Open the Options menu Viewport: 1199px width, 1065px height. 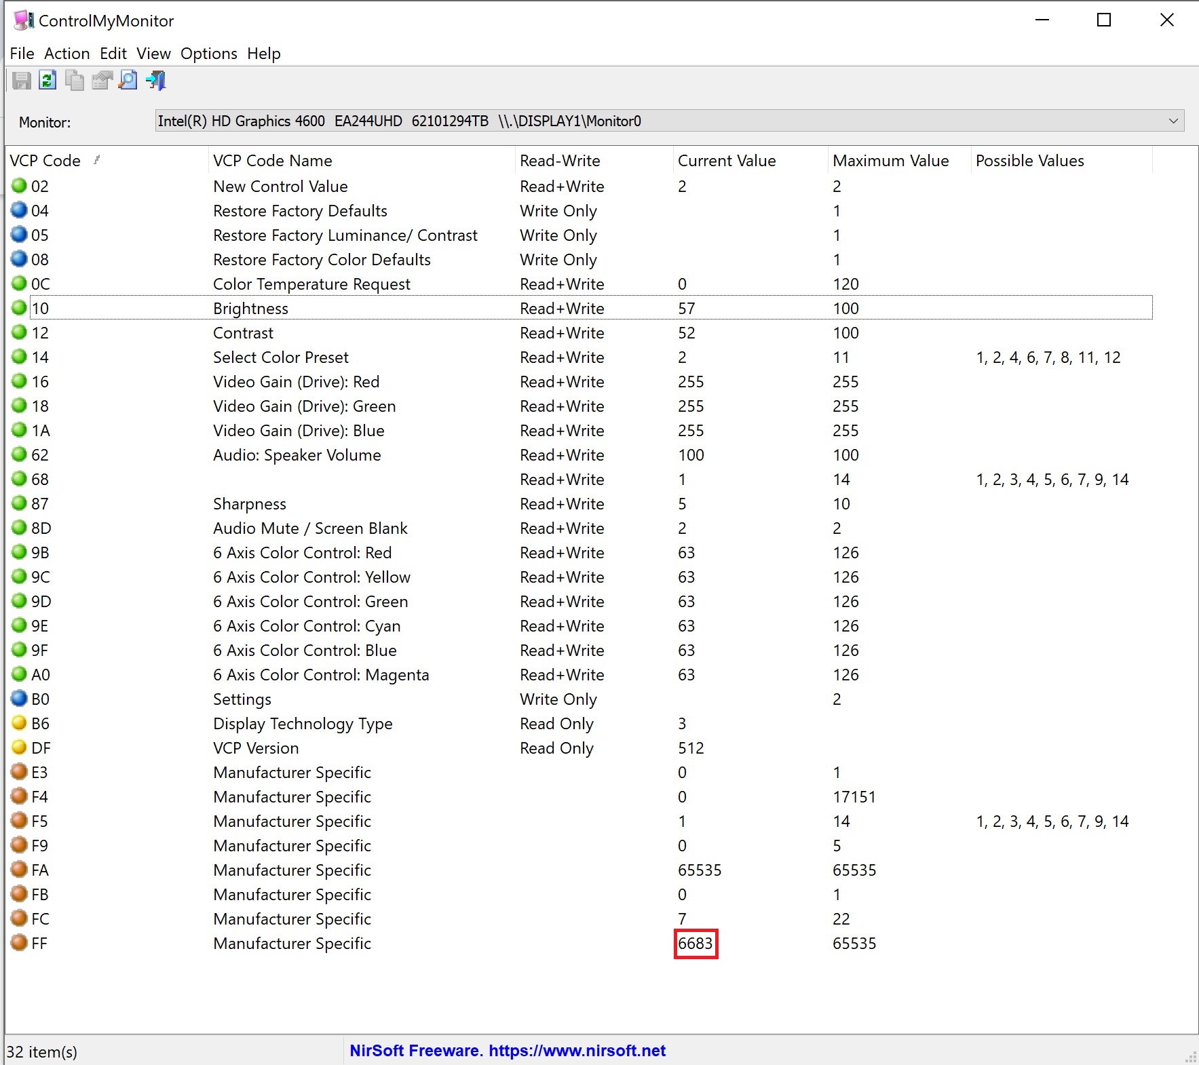point(209,54)
